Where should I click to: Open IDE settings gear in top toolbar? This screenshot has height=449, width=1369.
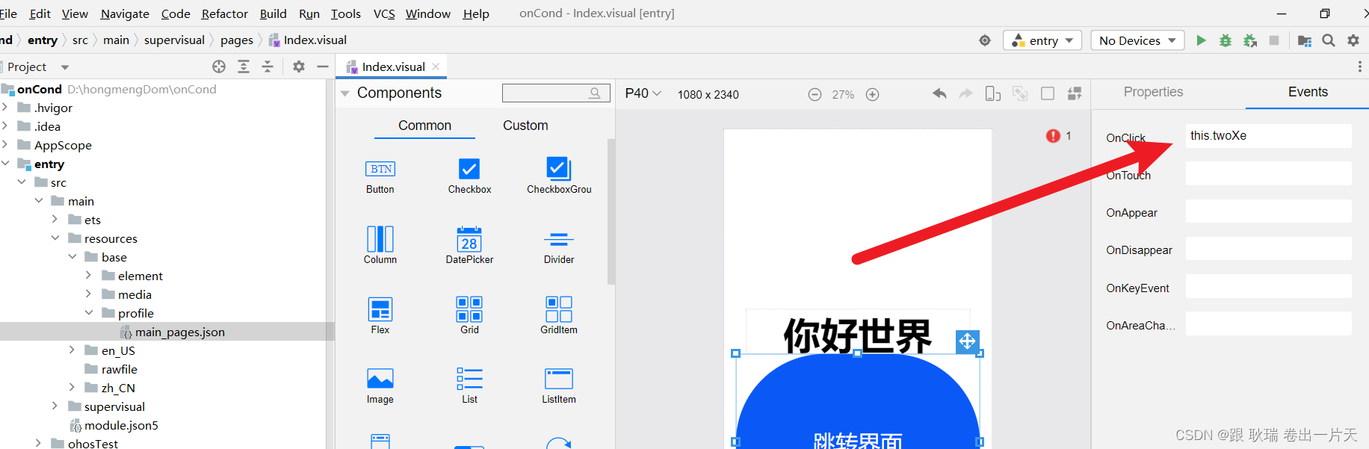click(x=1353, y=40)
